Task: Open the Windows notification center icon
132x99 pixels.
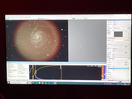Action: (x=128, y=84)
